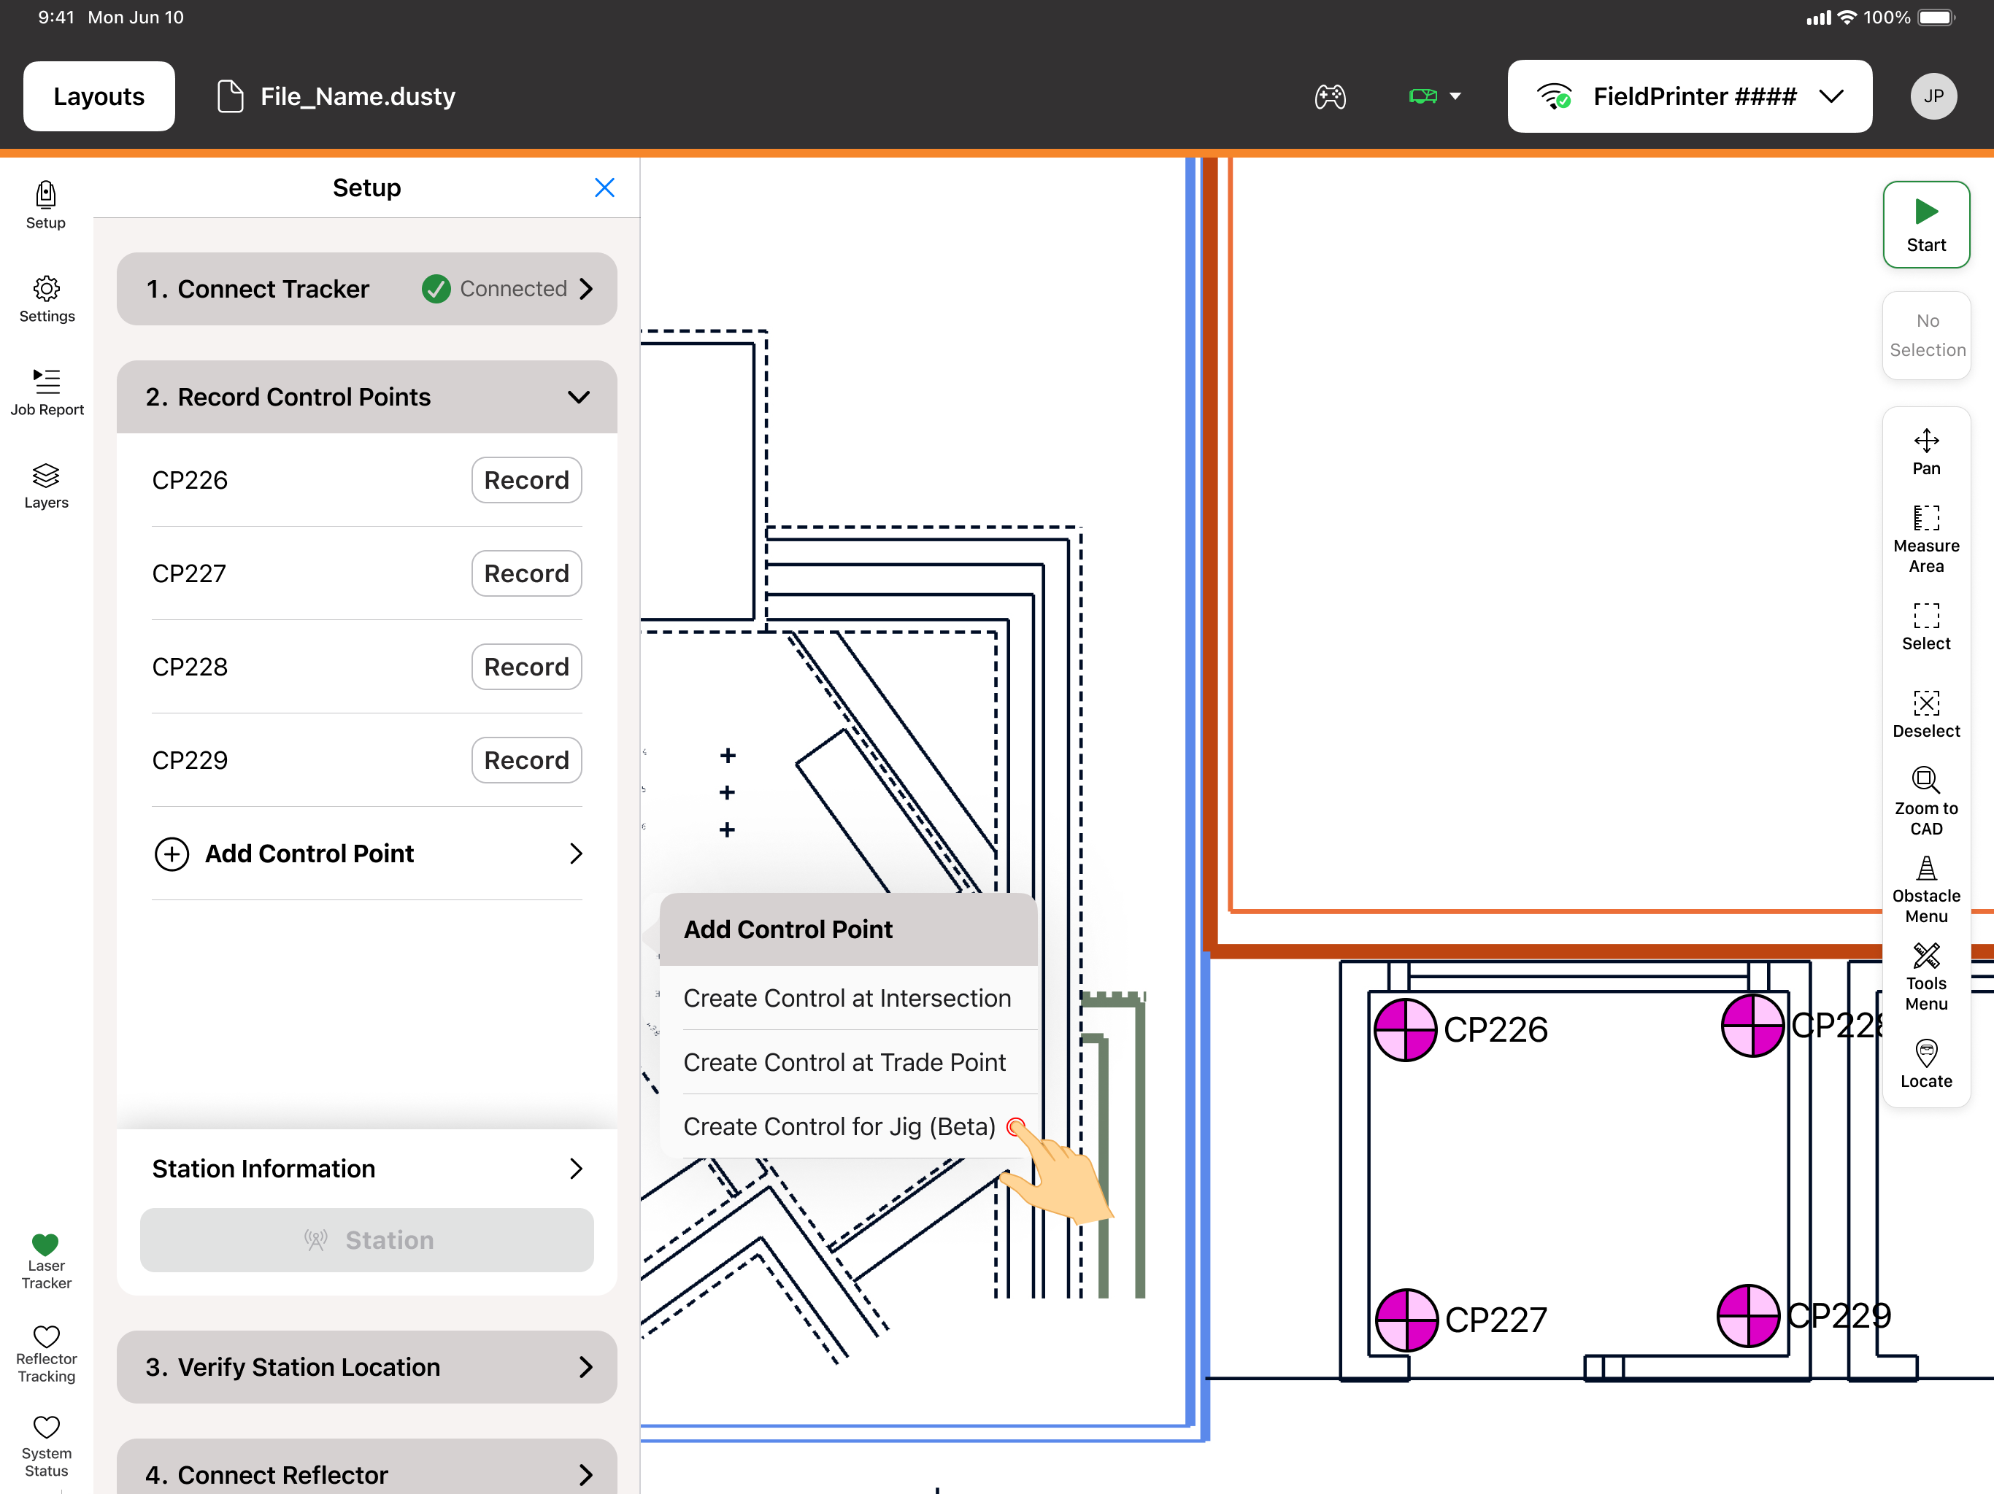Record control point CP229
The width and height of the screenshot is (1994, 1494).
tap(526, 759)
